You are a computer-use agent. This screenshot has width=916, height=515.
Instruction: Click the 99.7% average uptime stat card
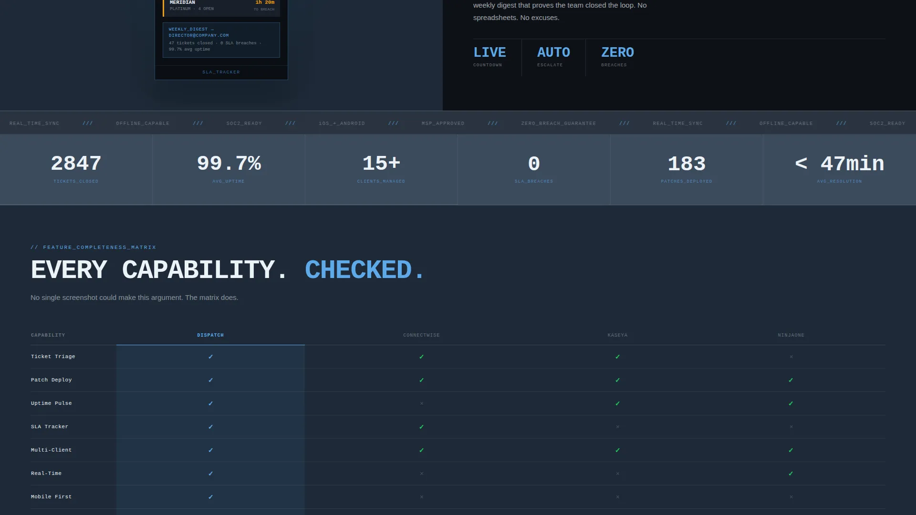coord(229,170)
